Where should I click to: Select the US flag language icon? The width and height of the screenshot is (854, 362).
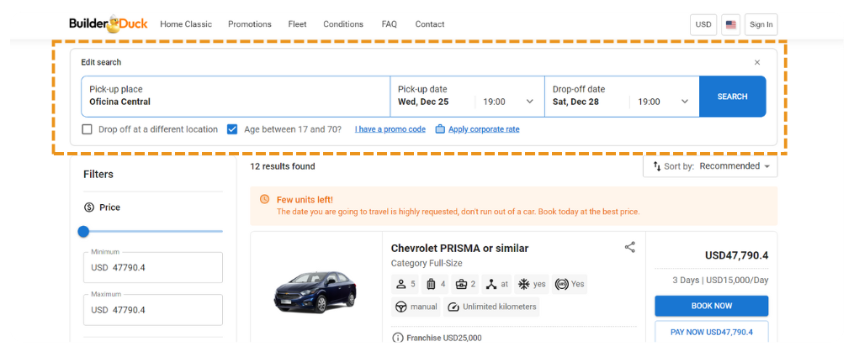point(730,24)
